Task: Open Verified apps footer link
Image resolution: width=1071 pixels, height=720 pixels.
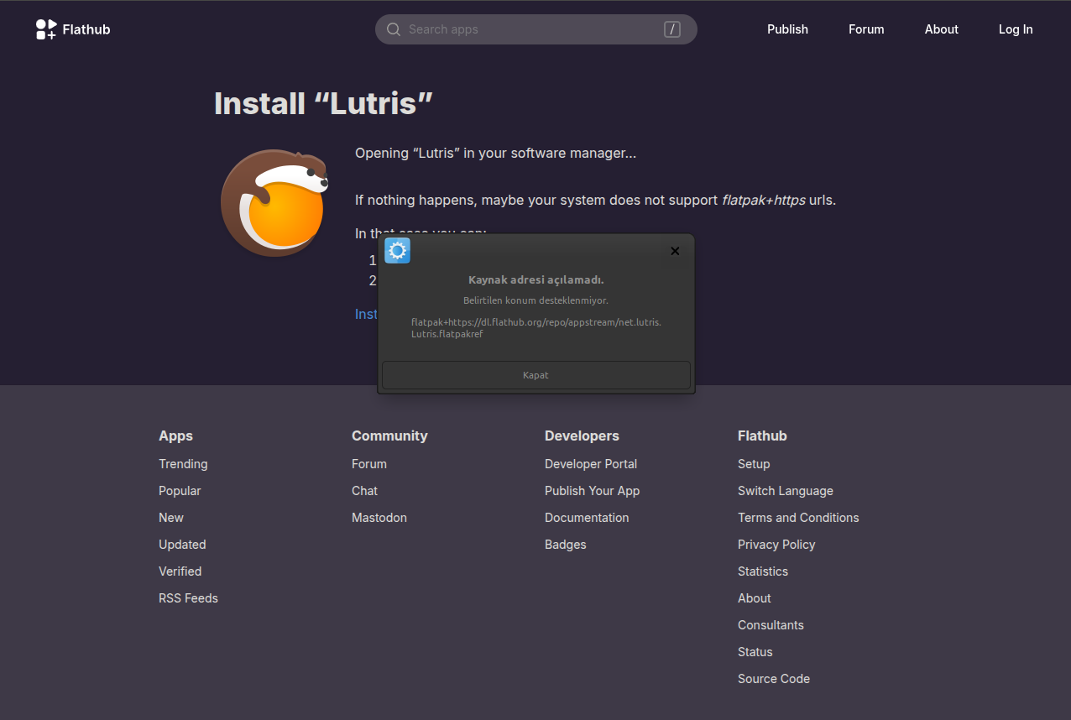Action: point(180,571)
